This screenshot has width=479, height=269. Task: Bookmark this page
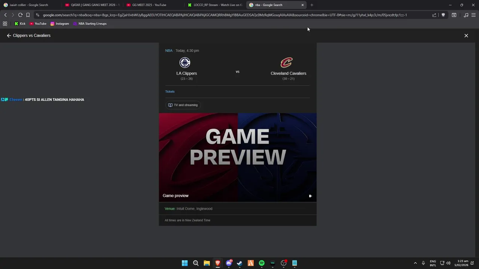point(28,15)
